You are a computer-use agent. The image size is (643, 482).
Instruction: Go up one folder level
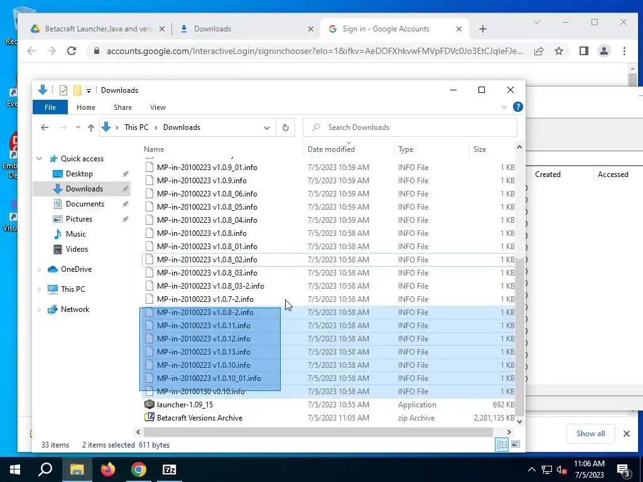pos(91,127)
